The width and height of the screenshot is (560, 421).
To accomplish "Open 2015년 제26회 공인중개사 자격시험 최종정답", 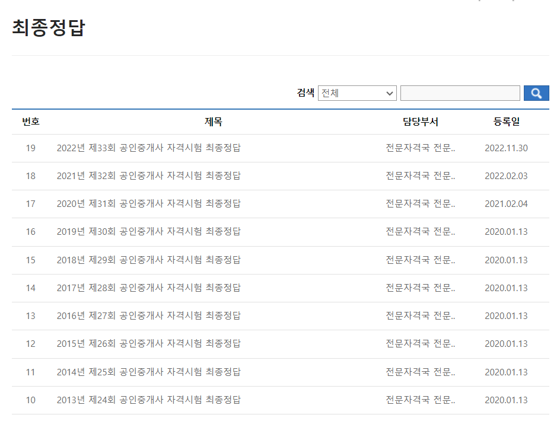I will (148, 343).
